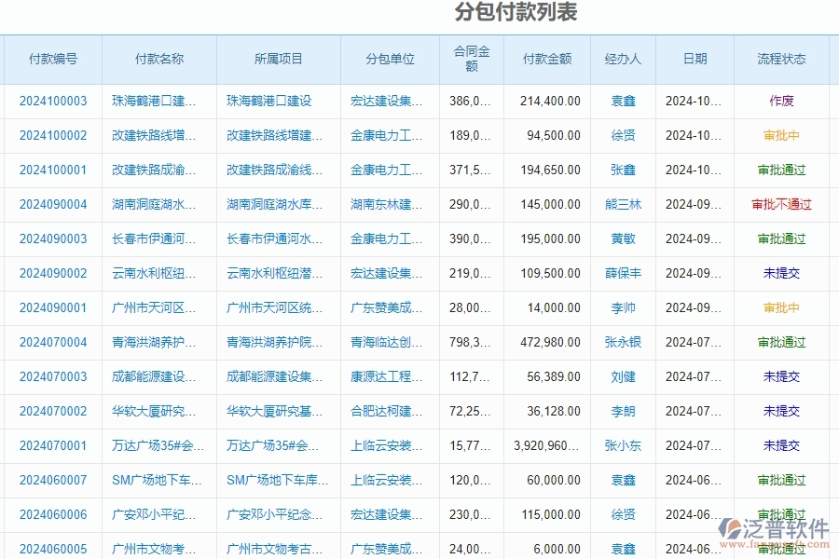Click the 付款编号 column header
The width and height of the screenshot is (839, 559).
pyautogui.click(x=51, y=59)
